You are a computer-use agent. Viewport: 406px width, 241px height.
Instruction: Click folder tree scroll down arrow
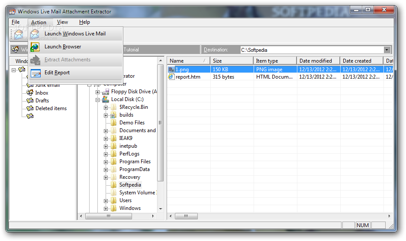pyautogui.click(x=161, y=209)
